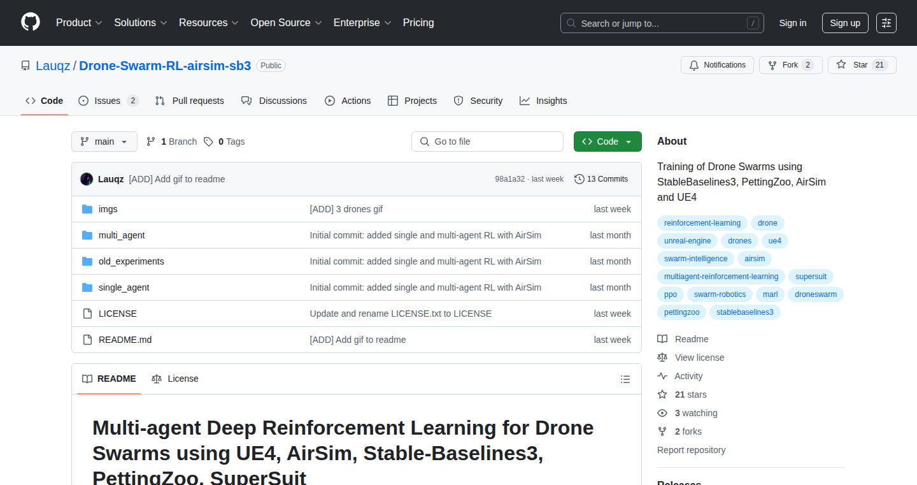This screenshot has width=917, height=485.
Task: Click the Activity pulse icon
Action: point(662,376)
